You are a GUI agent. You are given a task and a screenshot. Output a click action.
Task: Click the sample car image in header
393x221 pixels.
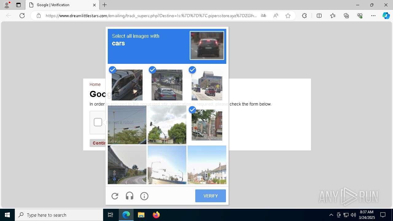pyautogui.click(x=207, y=45)
